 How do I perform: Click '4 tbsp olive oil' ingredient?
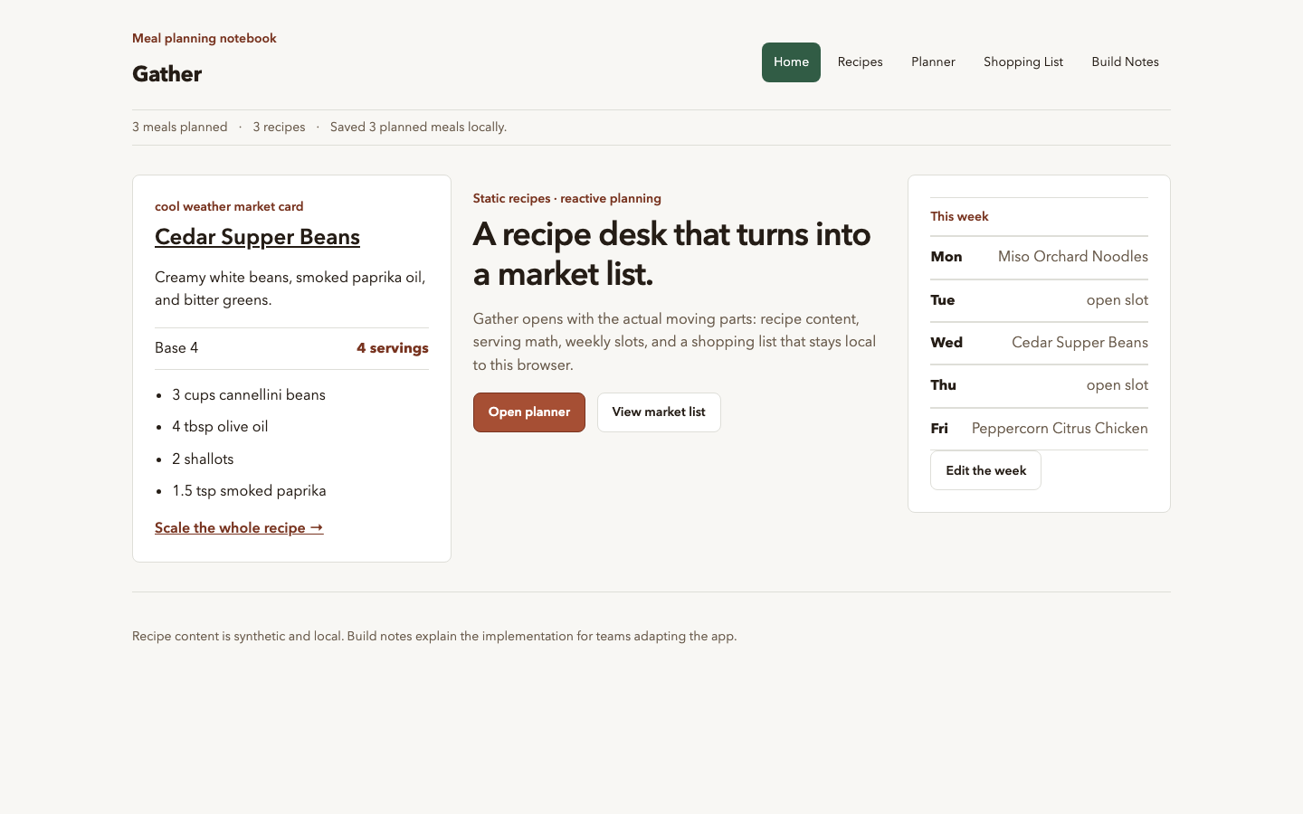click(220, 427)
